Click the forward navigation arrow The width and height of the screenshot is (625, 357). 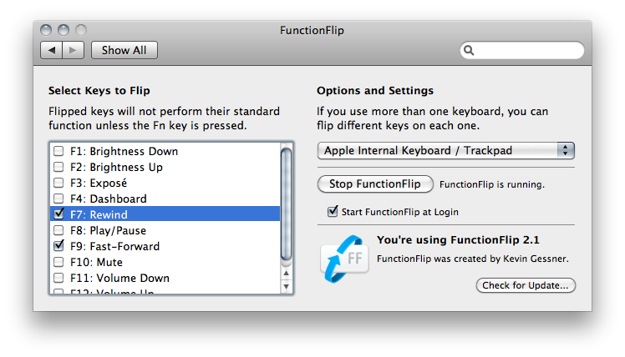point(73,50)
